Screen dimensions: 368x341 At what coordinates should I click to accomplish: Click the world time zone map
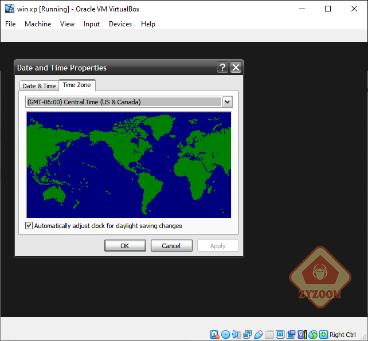point(128,164)
